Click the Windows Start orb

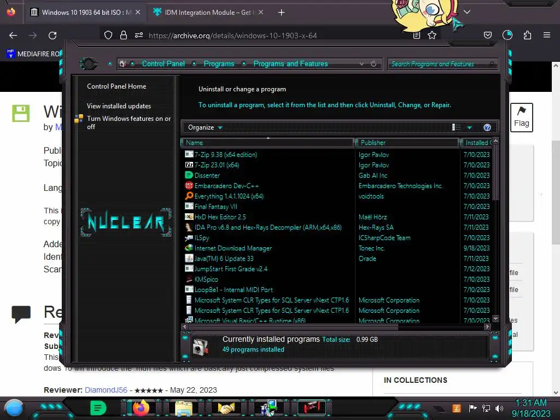[14, 408]
